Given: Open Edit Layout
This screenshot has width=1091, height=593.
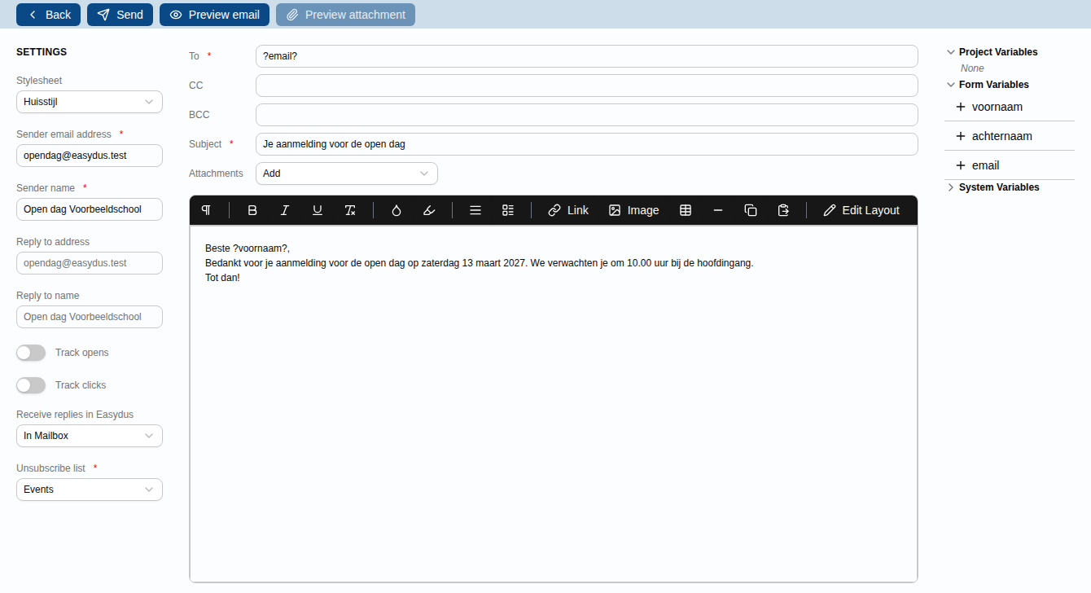Looking at the screenshot, I should [x=861, y=210].
